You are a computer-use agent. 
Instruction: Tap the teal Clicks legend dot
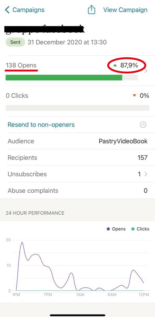pyautogui.click(x=133, y=229)
